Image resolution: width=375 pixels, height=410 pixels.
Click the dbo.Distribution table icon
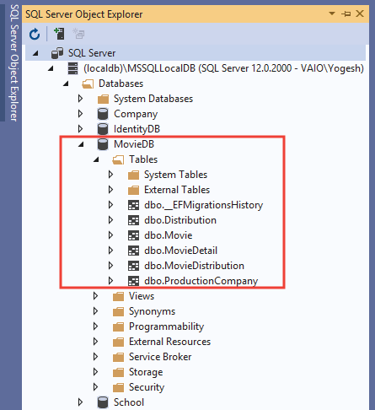tap(133, 220)
